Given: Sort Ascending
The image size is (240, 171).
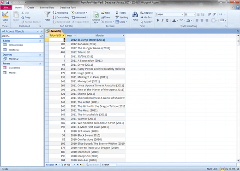Looking at the screenshot, I should tap(60, 13).
